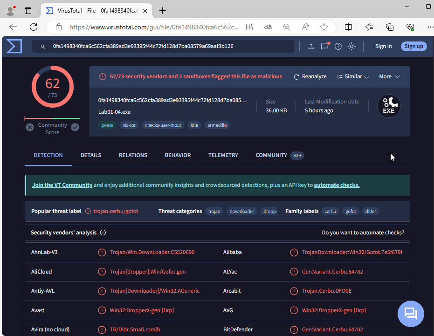Click the AhnLab-V3 detection alert icon

pos(102,252)
